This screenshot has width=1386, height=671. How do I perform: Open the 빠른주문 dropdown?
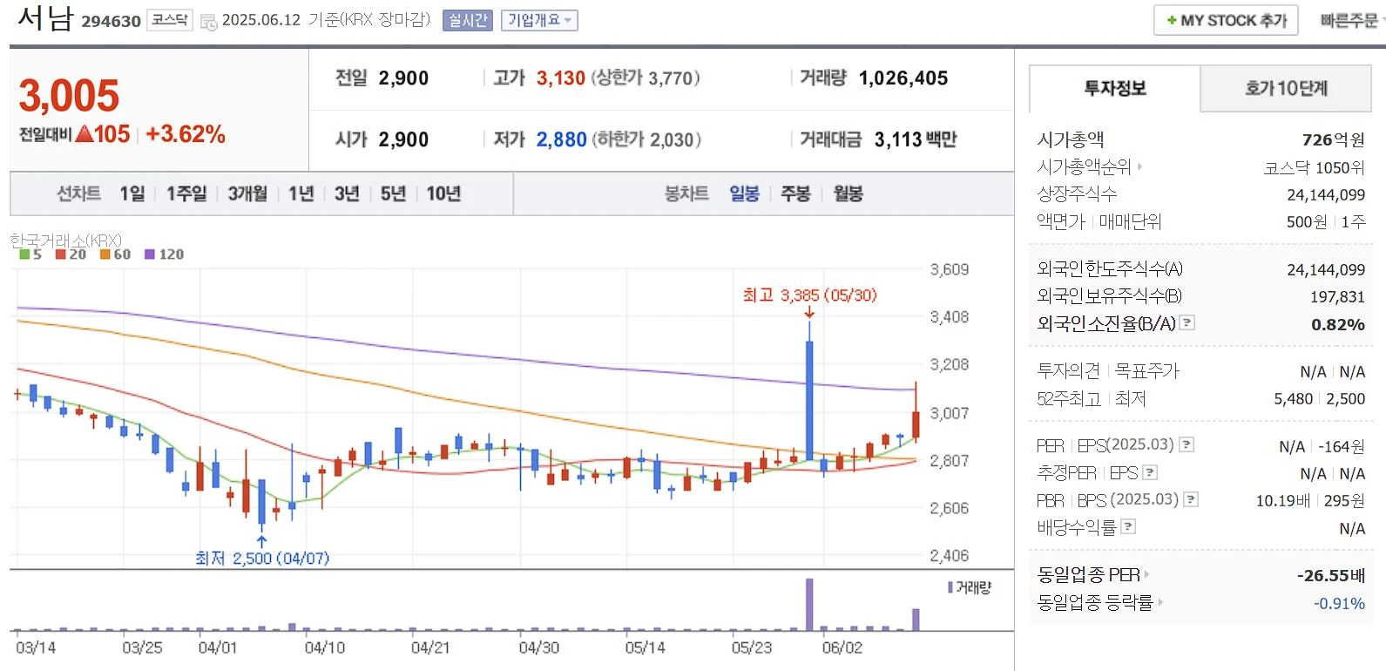pos(1350,20)
